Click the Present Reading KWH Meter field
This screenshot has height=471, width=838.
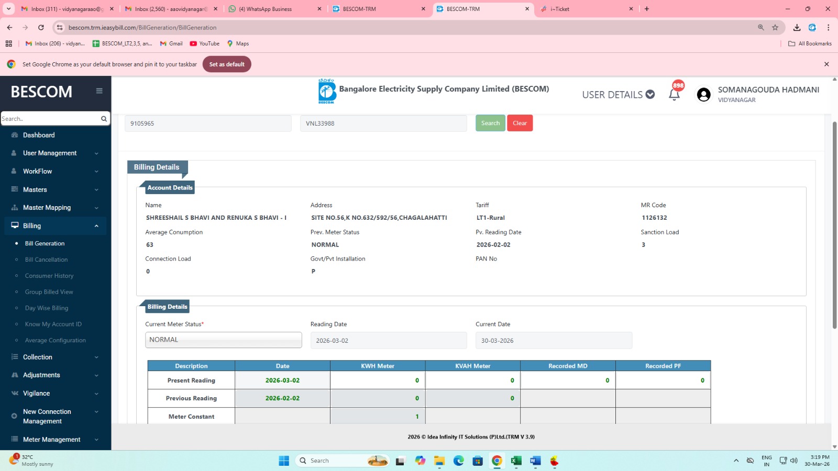pyautogui.click(x=377, y=380)
